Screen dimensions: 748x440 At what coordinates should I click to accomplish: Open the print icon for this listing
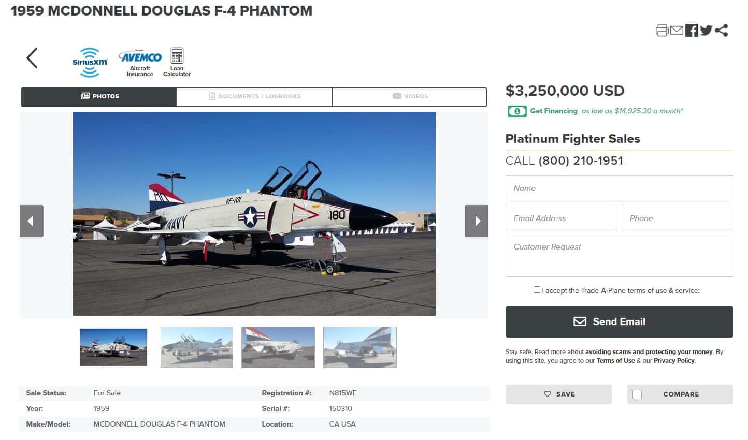661,30
